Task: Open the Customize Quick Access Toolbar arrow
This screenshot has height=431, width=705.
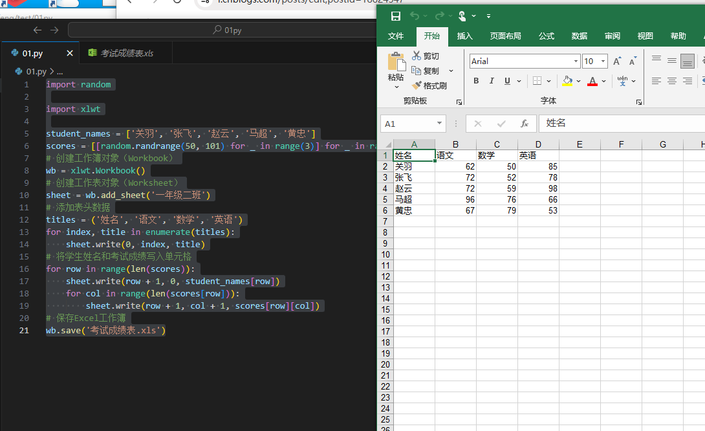Action: (x=488, y=16)
